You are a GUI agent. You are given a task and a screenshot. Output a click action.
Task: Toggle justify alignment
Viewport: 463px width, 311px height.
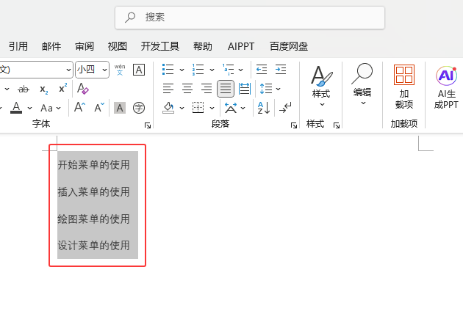point(226,89)
